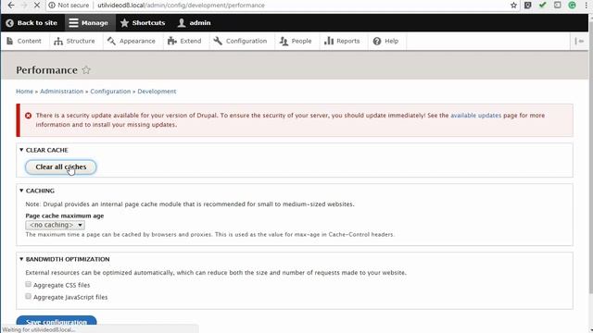Click the browser address bar URL
Viewport: 593px width, 333px height.
pos(182,6)
